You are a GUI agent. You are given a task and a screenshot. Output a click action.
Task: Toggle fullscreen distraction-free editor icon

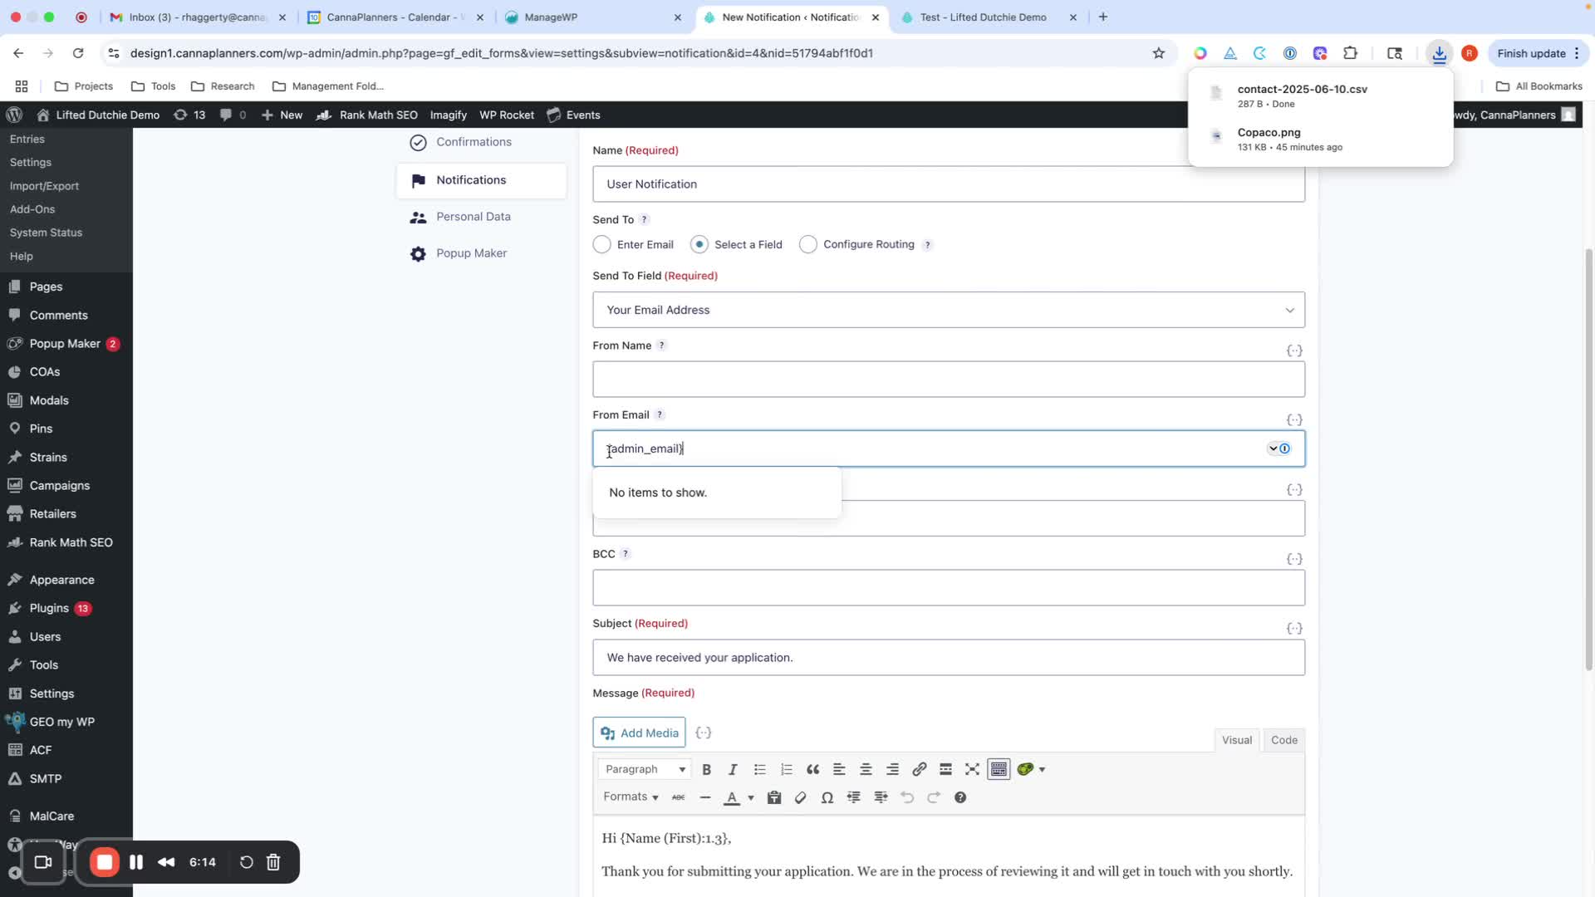click(x=972, y=770)
